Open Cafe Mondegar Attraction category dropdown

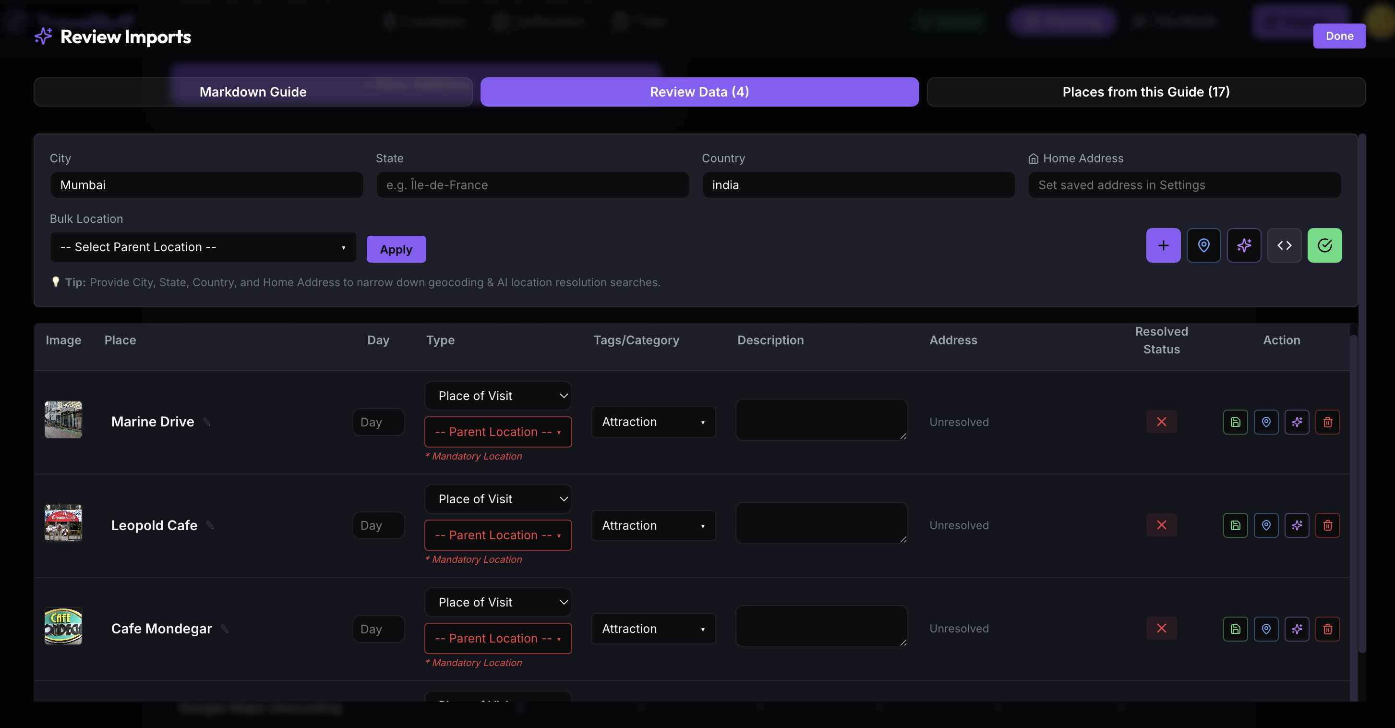(654, 629)
